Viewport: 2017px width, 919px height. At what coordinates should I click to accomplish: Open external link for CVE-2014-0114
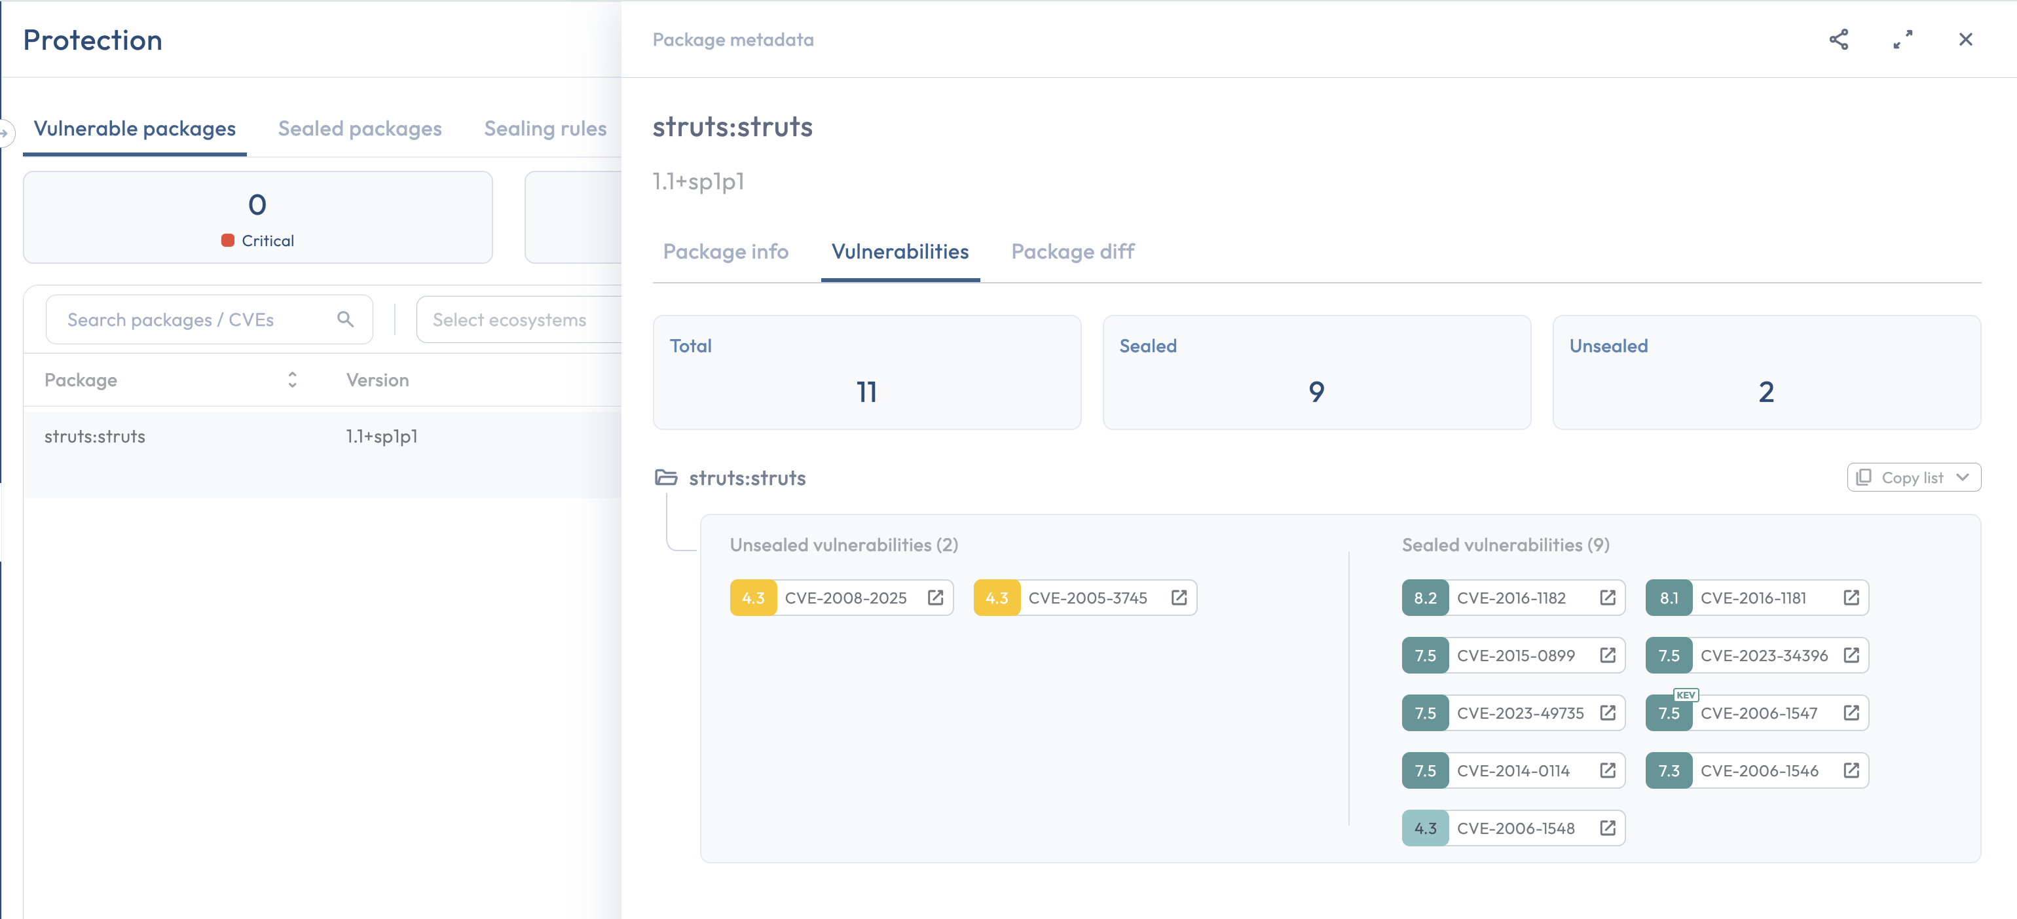point(1608,770)
